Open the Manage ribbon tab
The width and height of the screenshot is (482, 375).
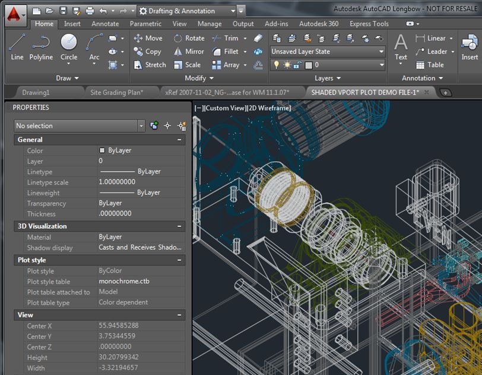210,24
